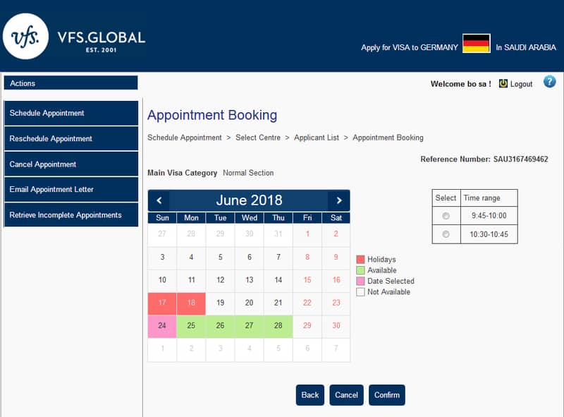
Task: Click Apply for VISA to GERMANY text
Action: coord(410,47)
